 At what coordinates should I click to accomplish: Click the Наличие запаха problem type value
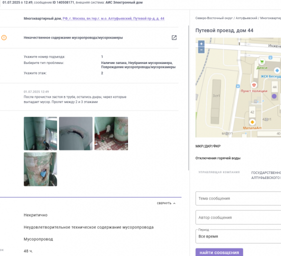114,62
